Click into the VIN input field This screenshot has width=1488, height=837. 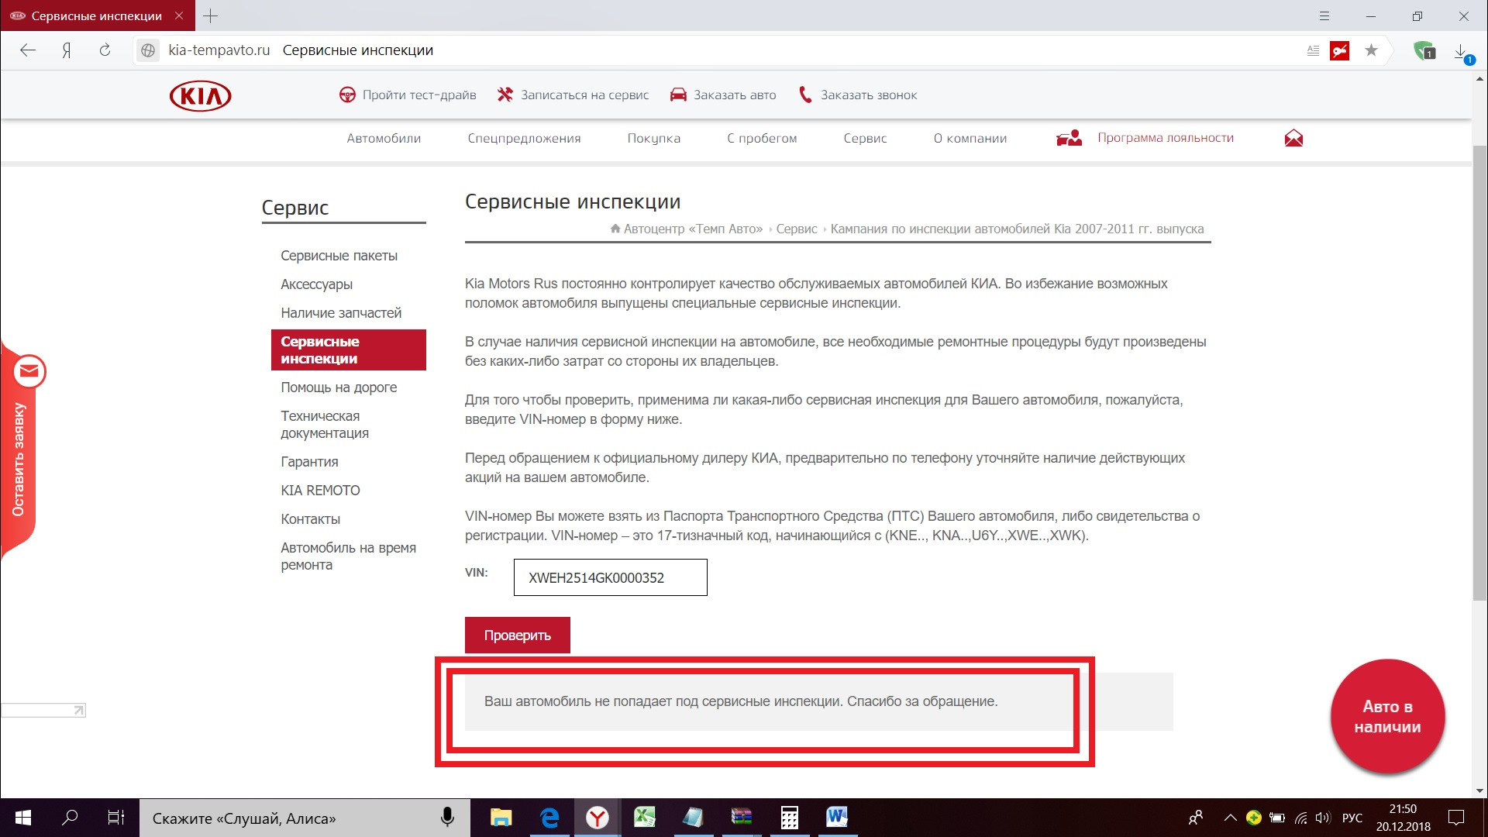(610, 577)
